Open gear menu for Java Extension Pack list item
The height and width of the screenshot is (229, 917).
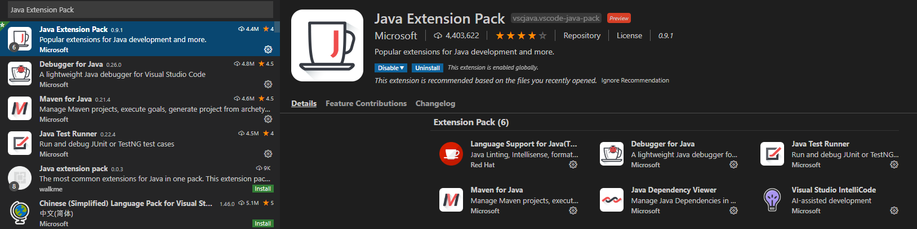[268, 49]
